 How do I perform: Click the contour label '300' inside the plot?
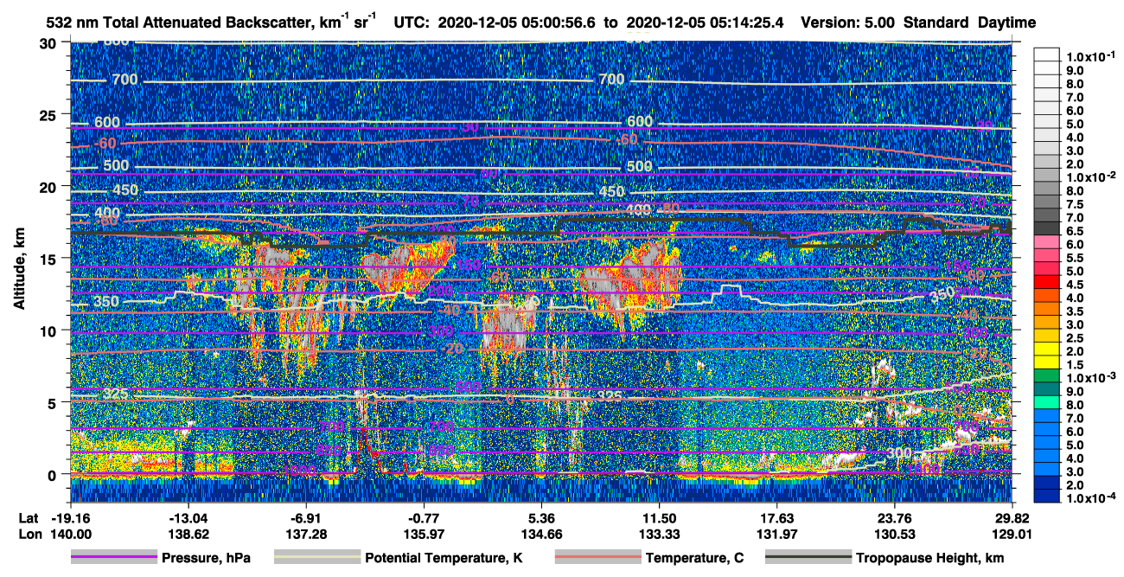[900, 453]
